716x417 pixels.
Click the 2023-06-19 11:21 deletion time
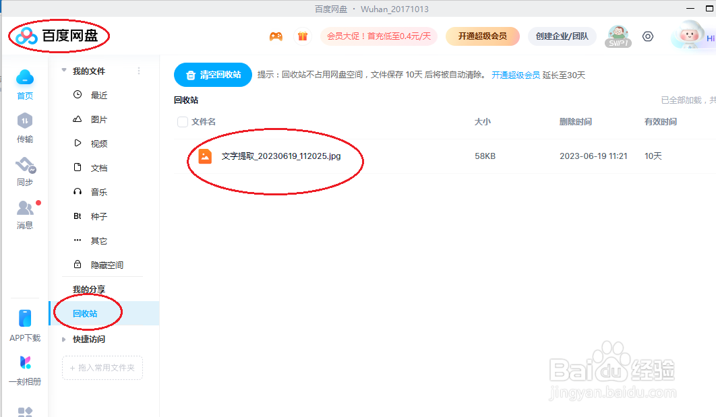pos(593,156)
